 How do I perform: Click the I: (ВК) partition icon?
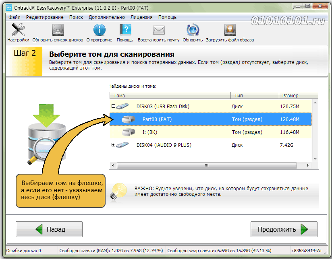coord(129,132)
